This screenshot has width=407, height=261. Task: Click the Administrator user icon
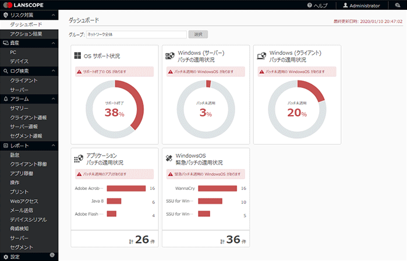(345, 6)
